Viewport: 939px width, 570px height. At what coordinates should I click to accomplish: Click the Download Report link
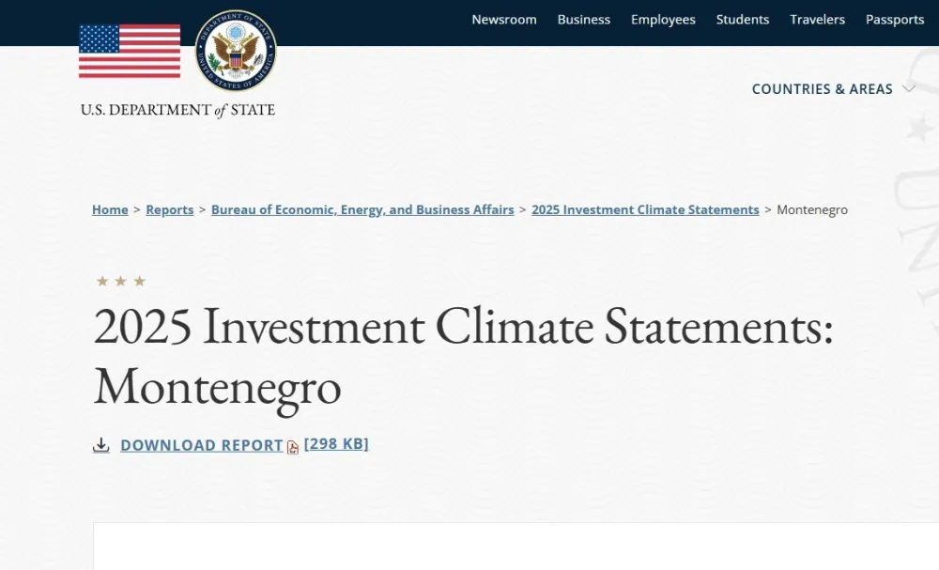click(202, 445)
